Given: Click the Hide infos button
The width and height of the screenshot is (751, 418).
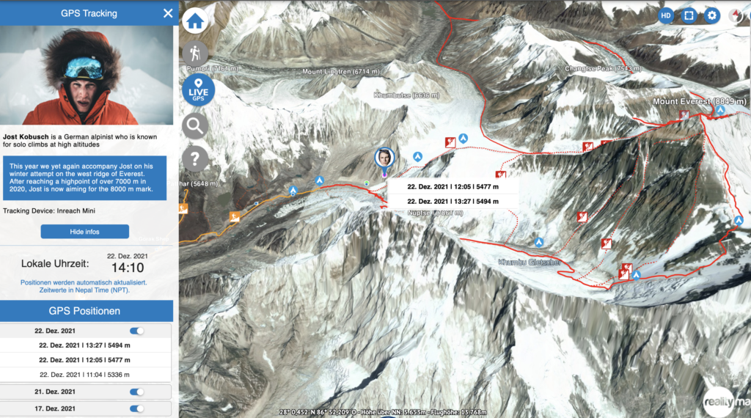Looking at the screenshot, I should click(85, 232).
